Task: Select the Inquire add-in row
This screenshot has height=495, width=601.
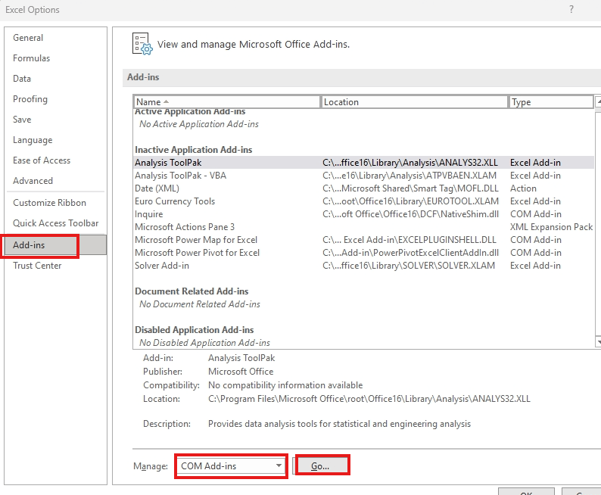Action: click(x=363, y=213)
